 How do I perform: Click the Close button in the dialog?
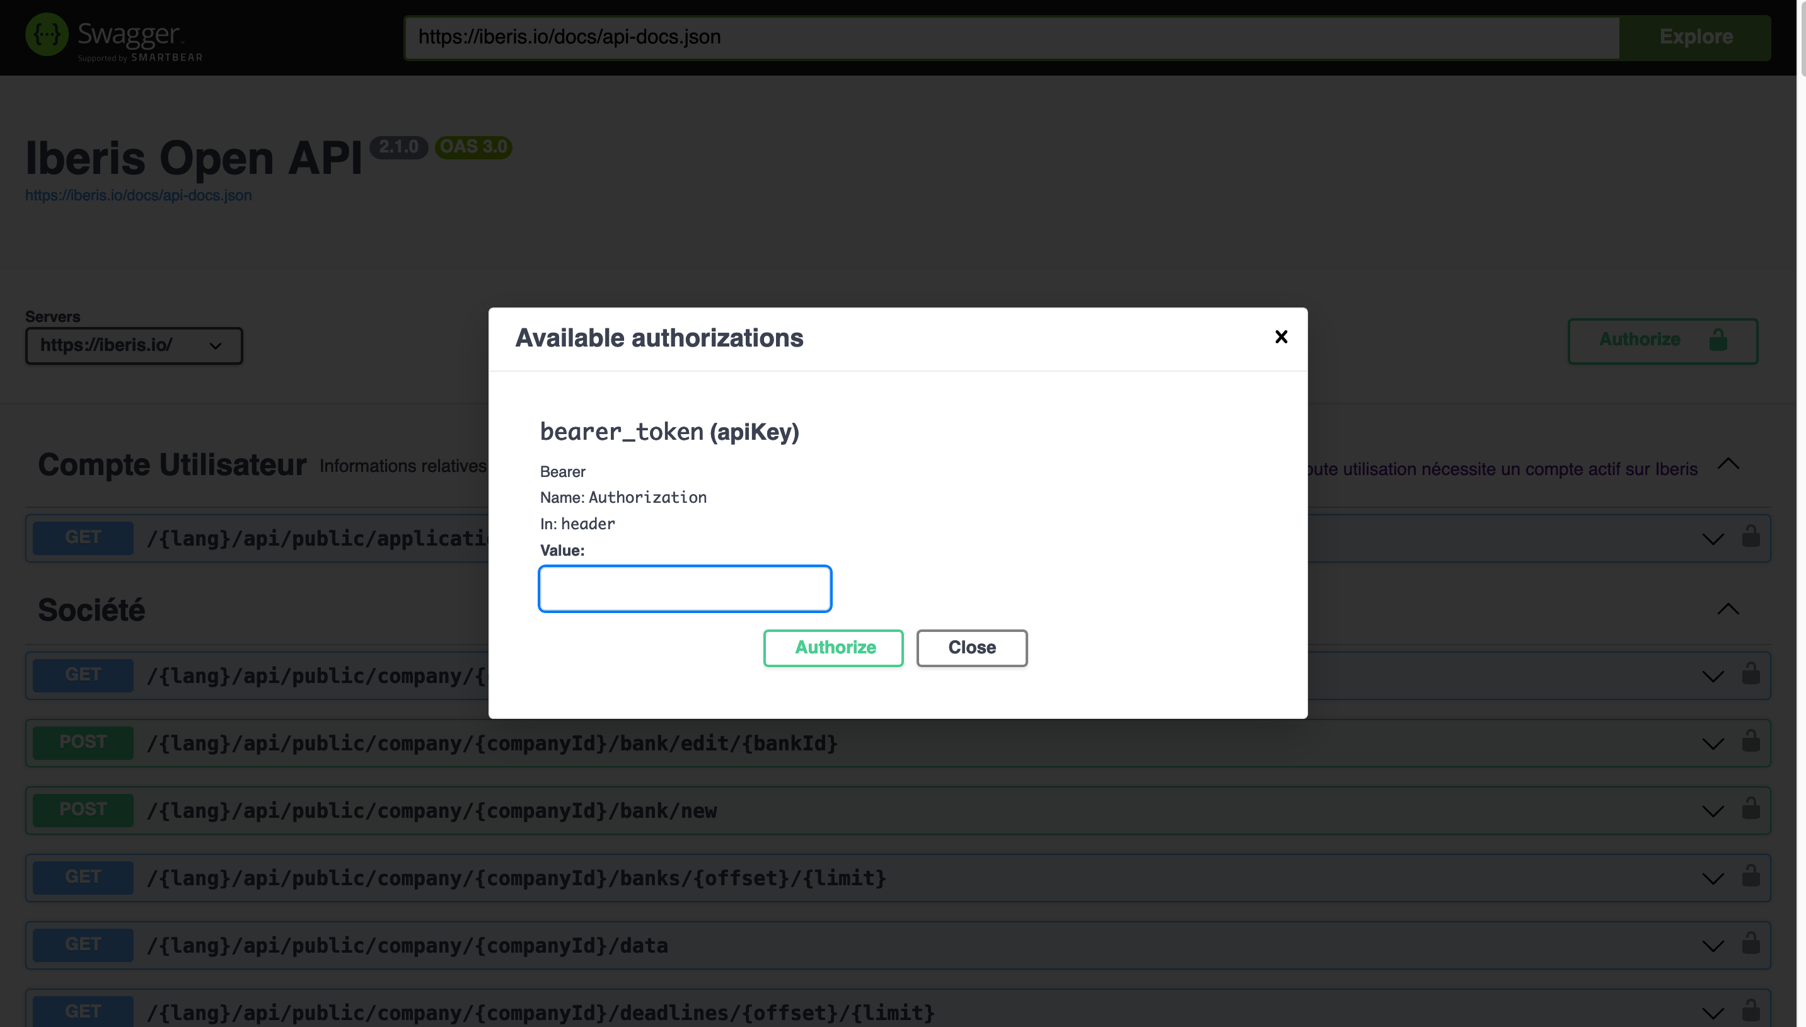click(x=971, y=648)
